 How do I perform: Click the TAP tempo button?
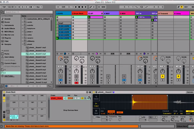tap(4, 6)
